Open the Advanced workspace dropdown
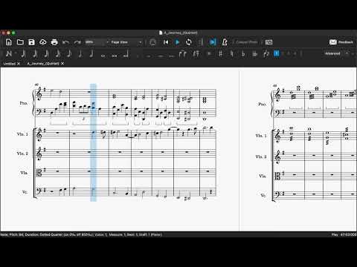Screen dimensions: 357x267 tap(336, 53)
